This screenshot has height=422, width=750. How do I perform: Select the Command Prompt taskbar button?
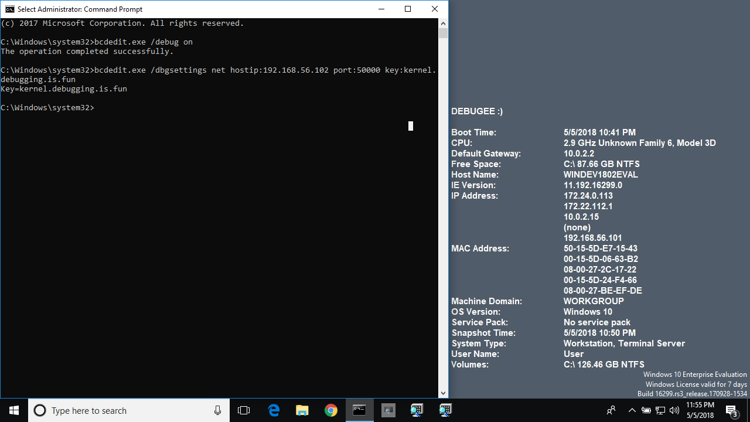click(x=359, y=410)
